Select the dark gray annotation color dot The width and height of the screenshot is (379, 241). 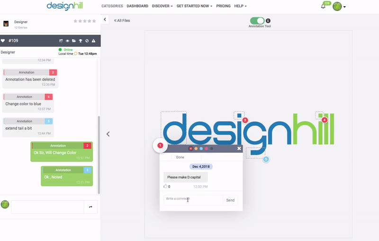pyautogui.click(x=211, y=149)
